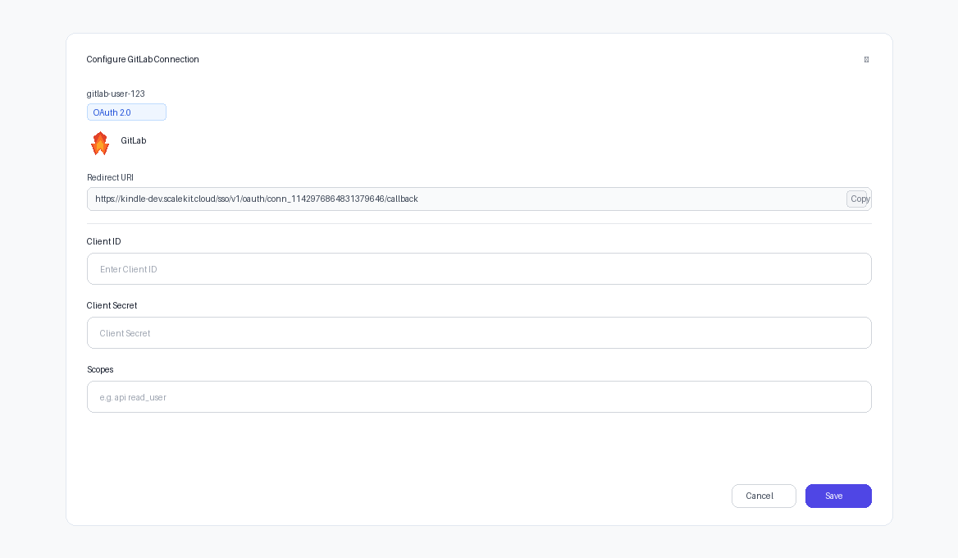Screen dimensions: 958x558
Task: Click the Scopes section label
Action: click(100, 369)
